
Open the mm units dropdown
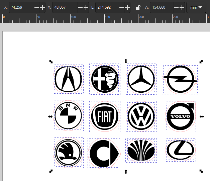(x=196, y=7)
